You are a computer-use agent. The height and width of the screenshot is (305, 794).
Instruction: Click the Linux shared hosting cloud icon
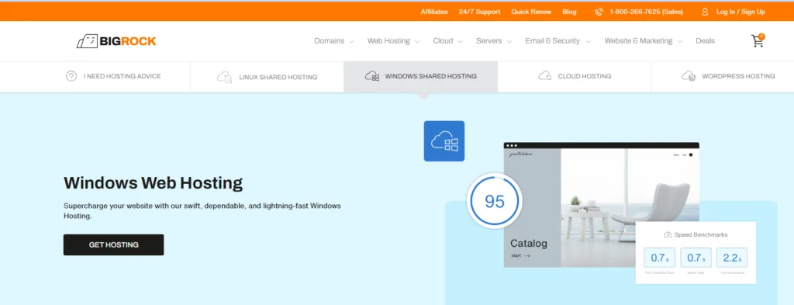tap(224, 77)
